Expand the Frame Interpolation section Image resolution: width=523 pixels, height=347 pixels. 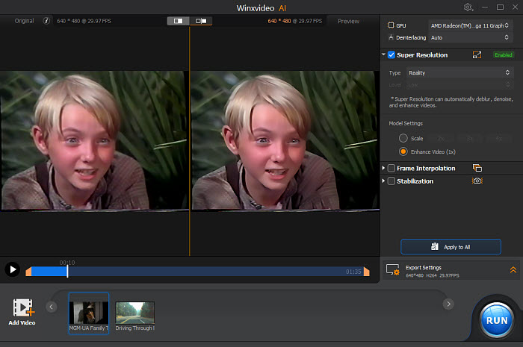383,168
